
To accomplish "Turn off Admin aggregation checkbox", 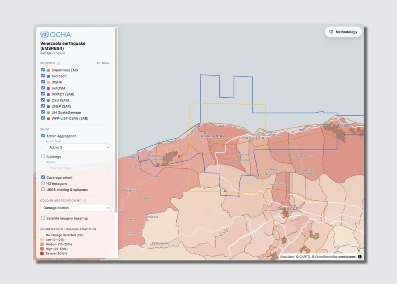I will click(x=43, y=136).
